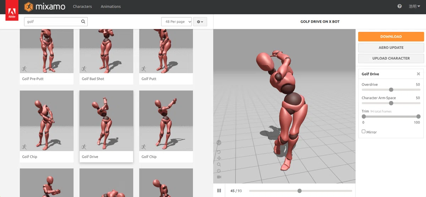Image resolution: width=426 pixels, height=197 pixels.
Task: Open the 48 Per page dropdown
Action: (176, 22)
